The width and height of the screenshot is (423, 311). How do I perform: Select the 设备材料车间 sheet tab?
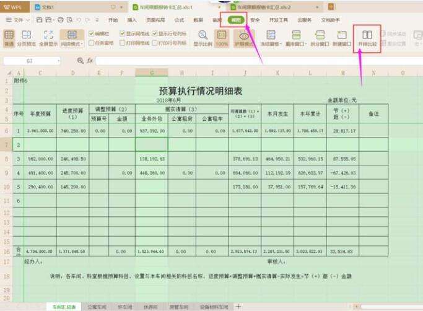point(214,307)
